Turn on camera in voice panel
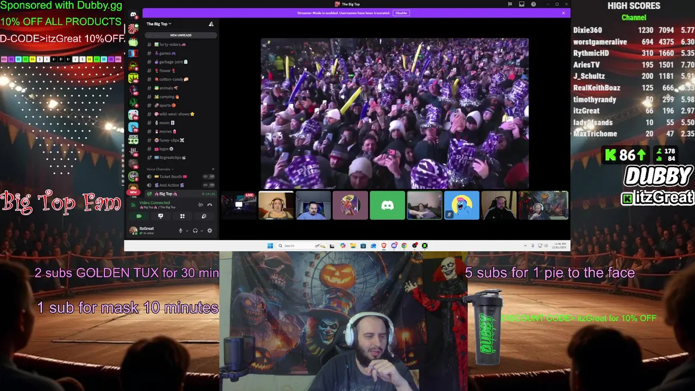 pos(139,216)
